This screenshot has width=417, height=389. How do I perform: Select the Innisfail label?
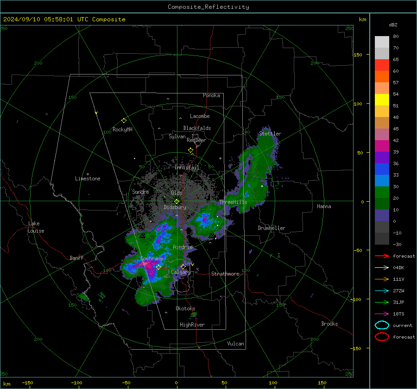[187, 167]
